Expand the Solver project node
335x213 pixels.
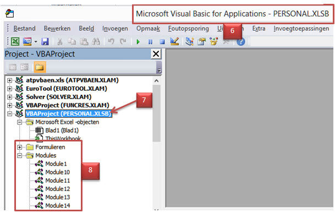[9, 97]
